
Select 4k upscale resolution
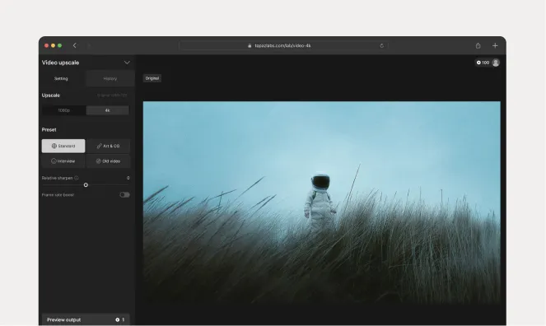click(x=108, y=110)
